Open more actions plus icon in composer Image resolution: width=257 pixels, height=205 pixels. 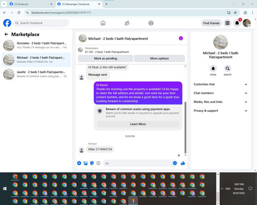(79, 163)
